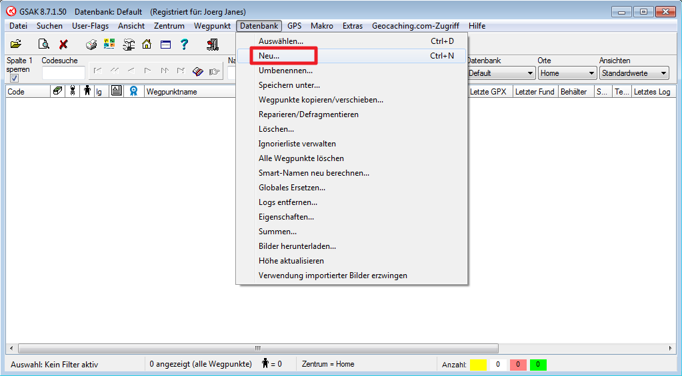This screenshot has height=376, width=682.
Task: Click the exit door toolbar icon
Action: coord(212,44)
